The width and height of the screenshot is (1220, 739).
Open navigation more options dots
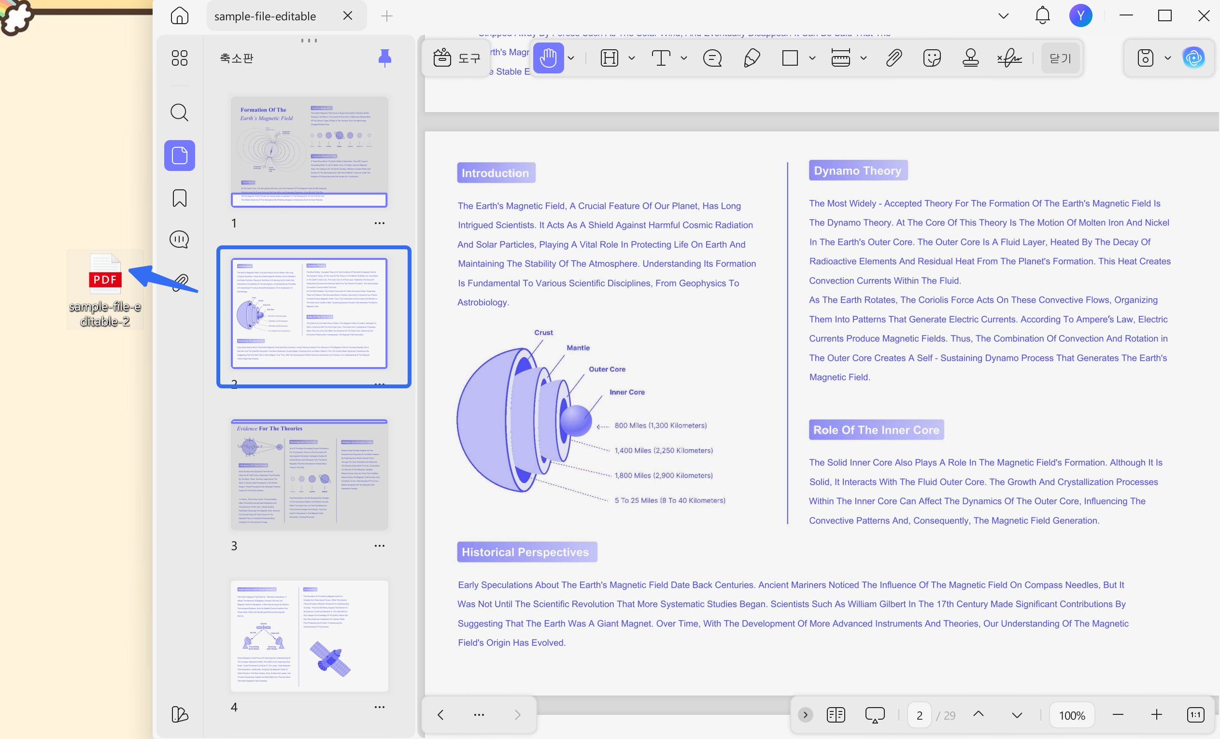[x=479, y=714]
